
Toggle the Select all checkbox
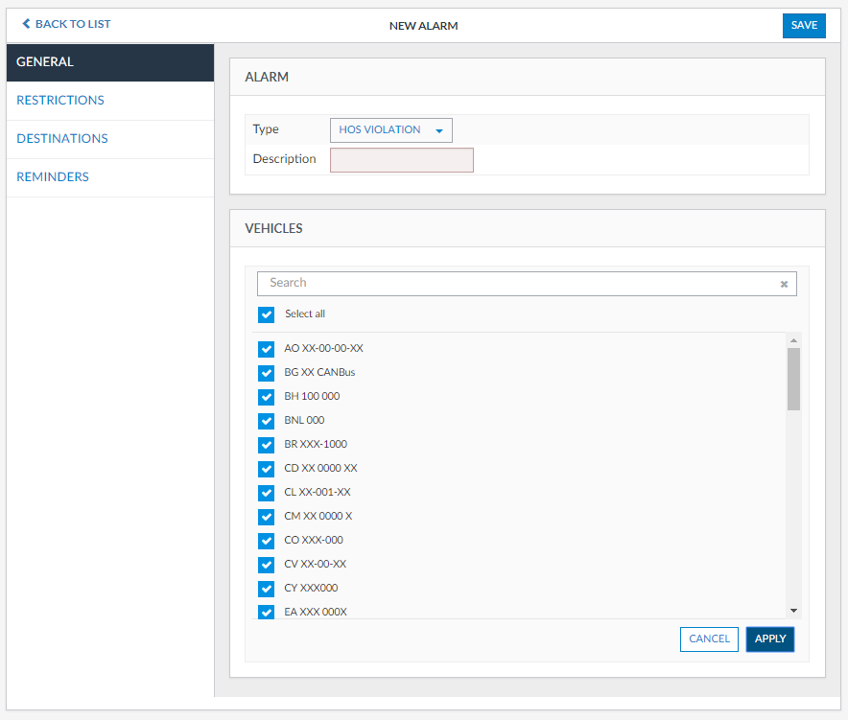(x=267, y=314)
